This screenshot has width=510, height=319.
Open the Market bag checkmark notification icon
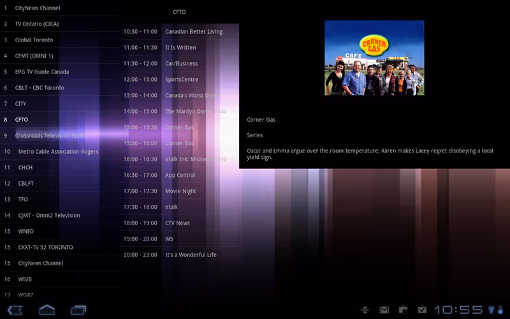[422, 309]
